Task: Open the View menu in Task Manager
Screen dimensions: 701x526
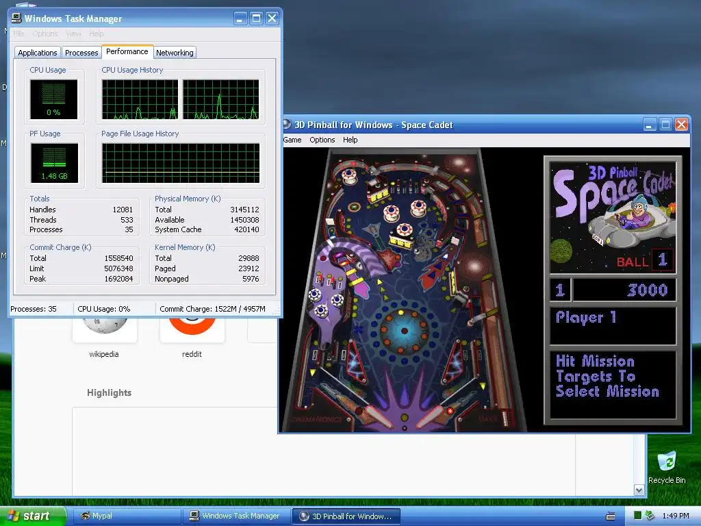Action: click(73, 34)
